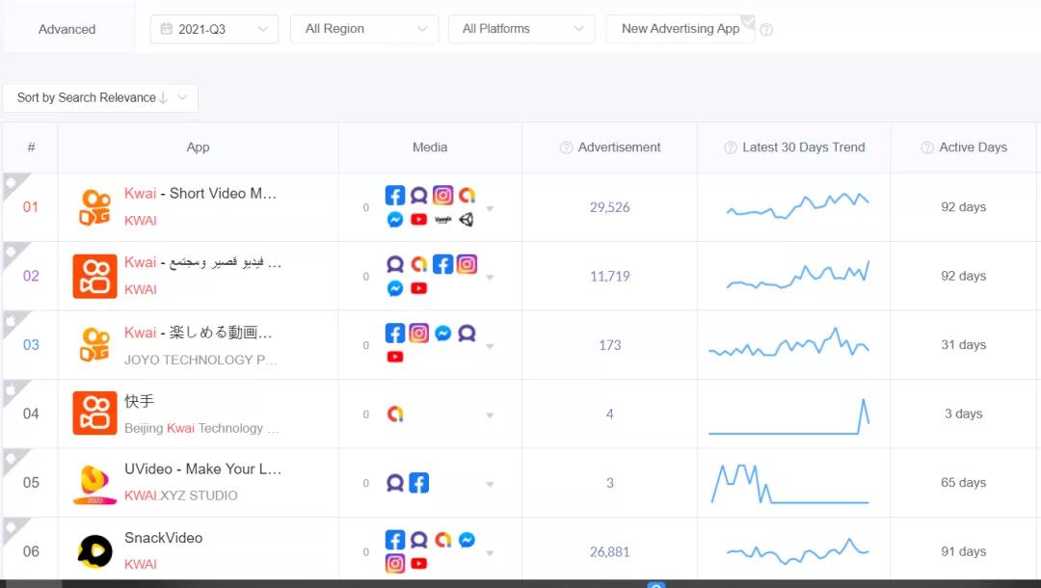Switch to the Advanced tab
Viewport: 1041px width, 588px height.
tap(67, 29)
